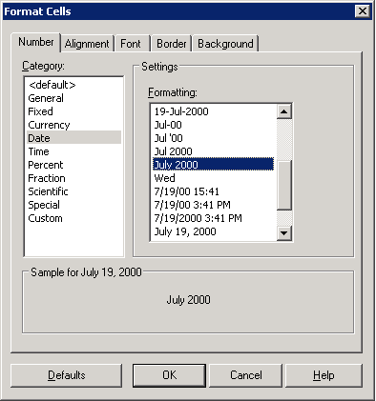Pick the Fraction category
Image resolution: width=376 pixels, height=401 pixels.
(73, 178)
